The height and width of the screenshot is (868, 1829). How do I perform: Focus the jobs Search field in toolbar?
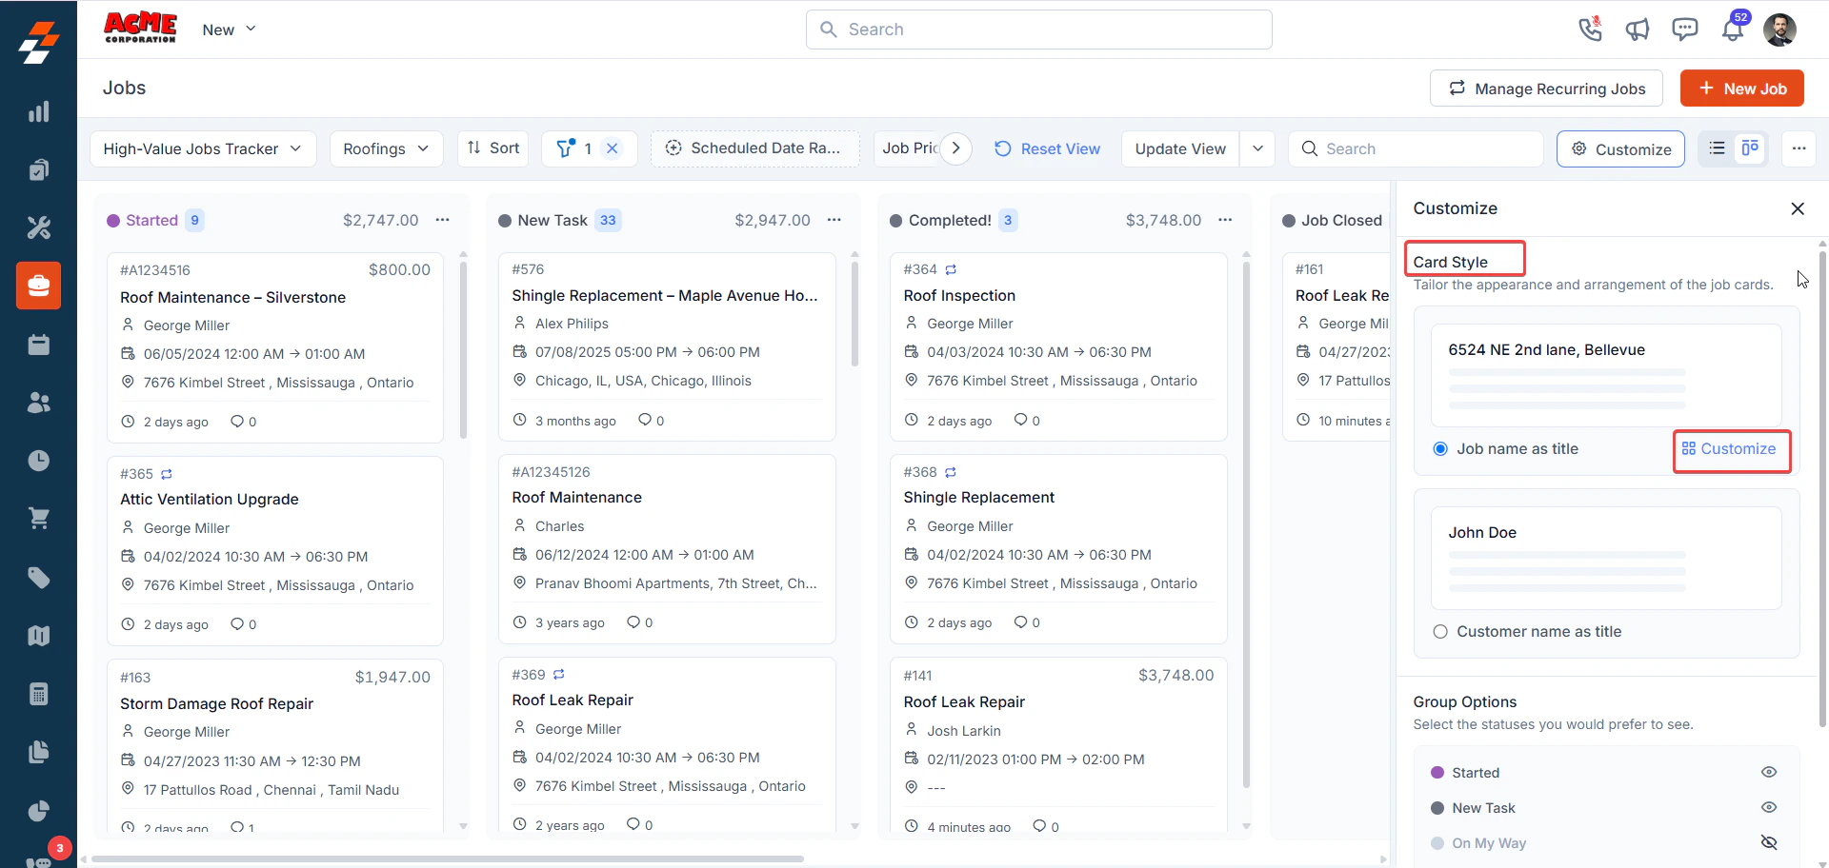[1416, 148]
